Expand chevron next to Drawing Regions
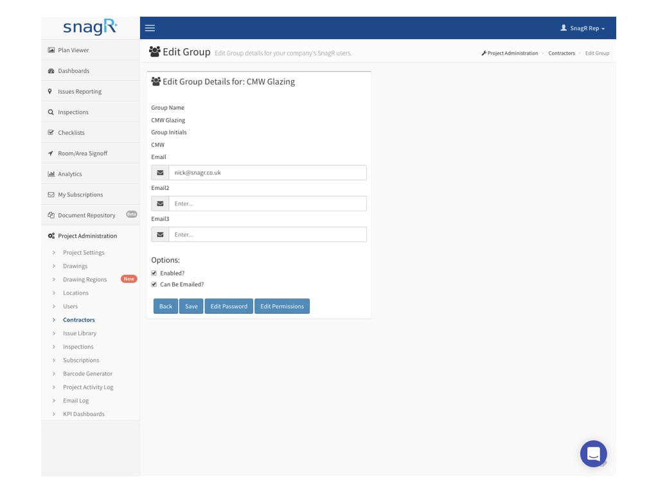The width and height of the screenshot is (658, 493). pyautogui.click(x=54, y=279)
